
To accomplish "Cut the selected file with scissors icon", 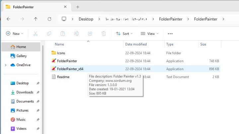I will (36, 33).
